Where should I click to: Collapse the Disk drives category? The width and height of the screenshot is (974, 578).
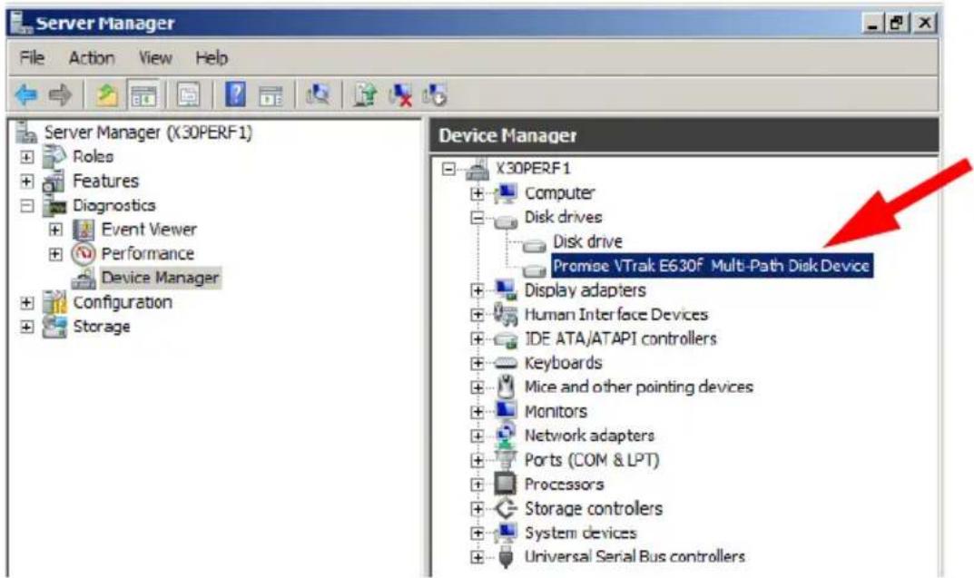(477, 217)
